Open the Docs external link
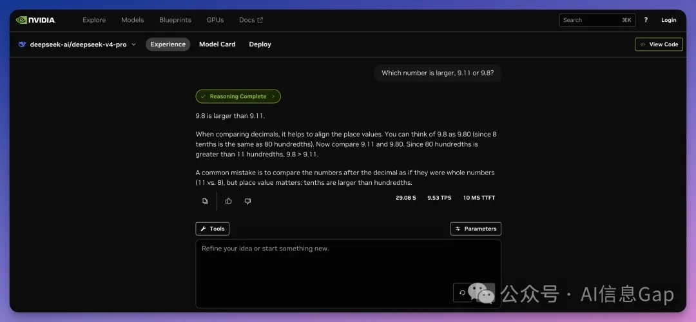This screenshot has width=696, height=322. click(251, 20)
